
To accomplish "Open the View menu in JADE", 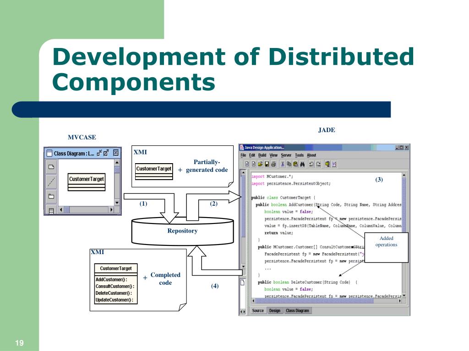I will (x=273, y=155).
